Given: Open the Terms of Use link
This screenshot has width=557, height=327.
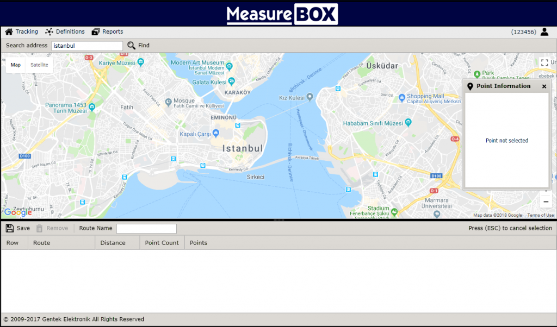Looking at the screenshot, I should click(540, 215).
